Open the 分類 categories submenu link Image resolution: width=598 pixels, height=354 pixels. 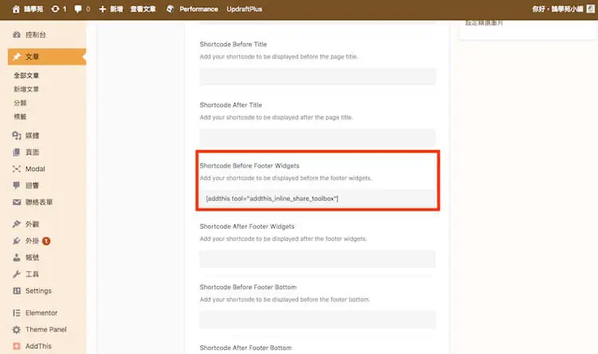[20, 103]
